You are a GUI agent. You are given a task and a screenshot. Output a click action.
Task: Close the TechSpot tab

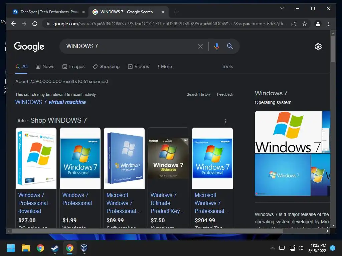coord(83,12)
